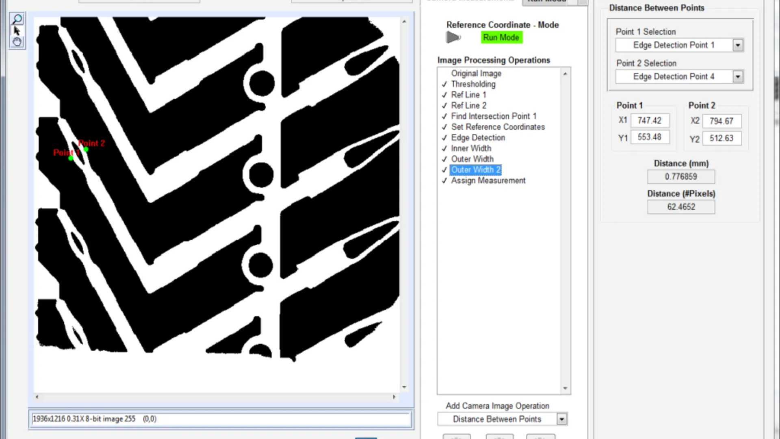
Task: Click the operations list scroll down arrow
Action: pos(565,388)
